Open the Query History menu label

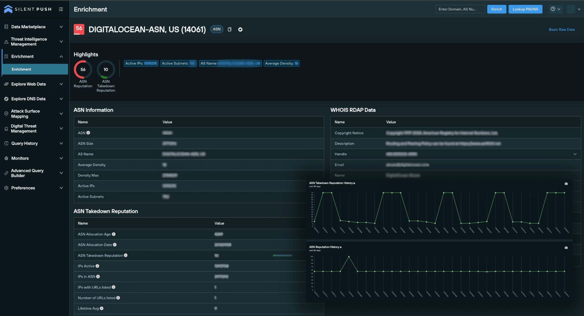24,143
